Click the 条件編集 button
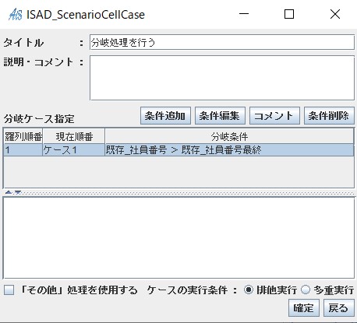Image resolution: width=357 pixels, height=323 pixels. [x=220, y=116]
